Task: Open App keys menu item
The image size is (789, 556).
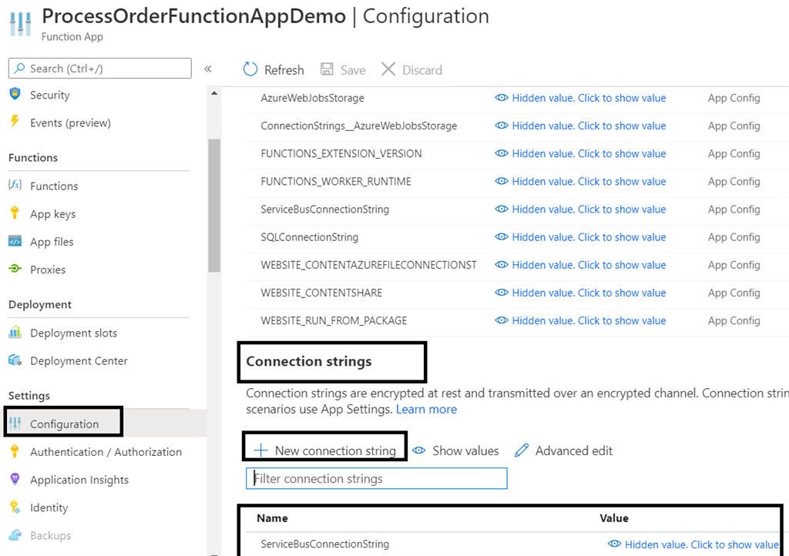Action: point(53,214)
